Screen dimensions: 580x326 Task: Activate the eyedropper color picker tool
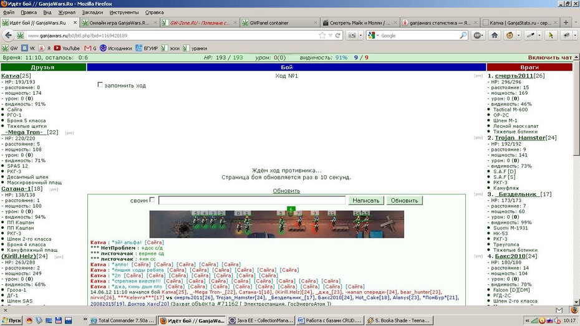point(531,36)
